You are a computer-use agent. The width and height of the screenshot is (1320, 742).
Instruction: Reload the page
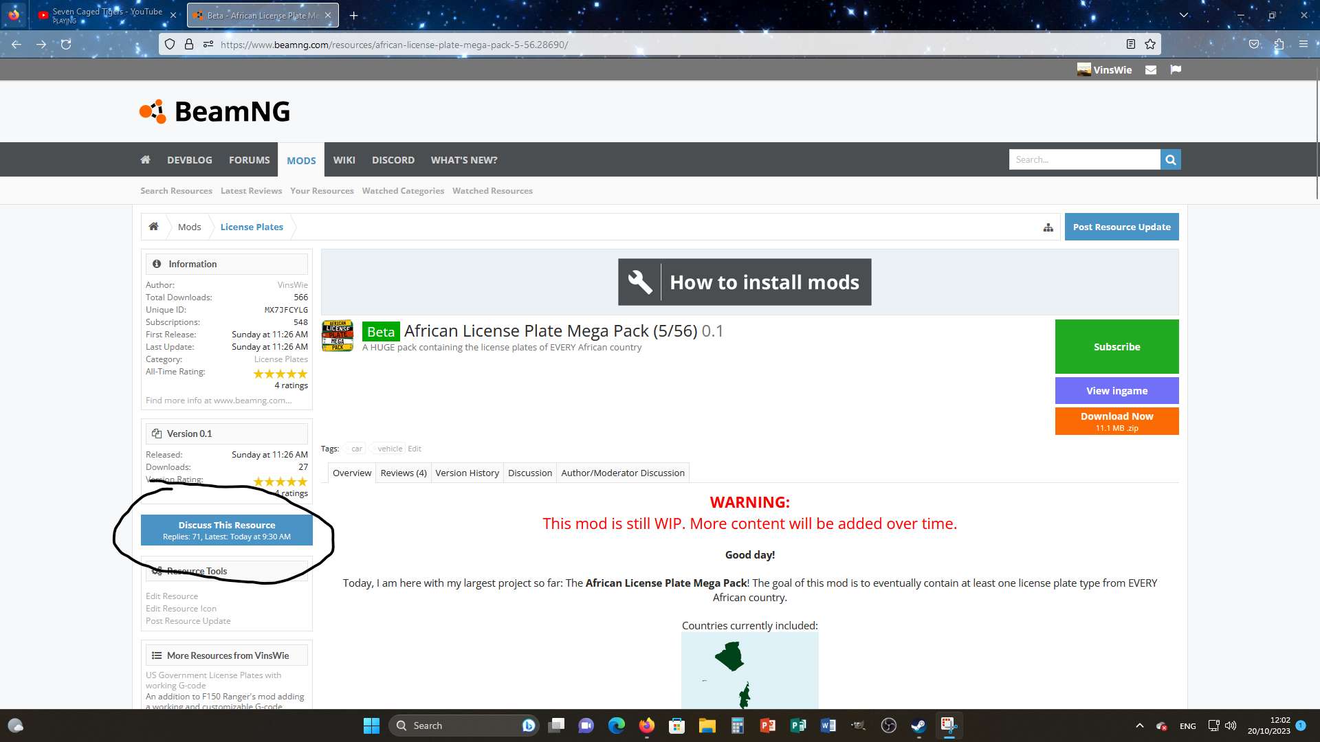pos(66,44)
